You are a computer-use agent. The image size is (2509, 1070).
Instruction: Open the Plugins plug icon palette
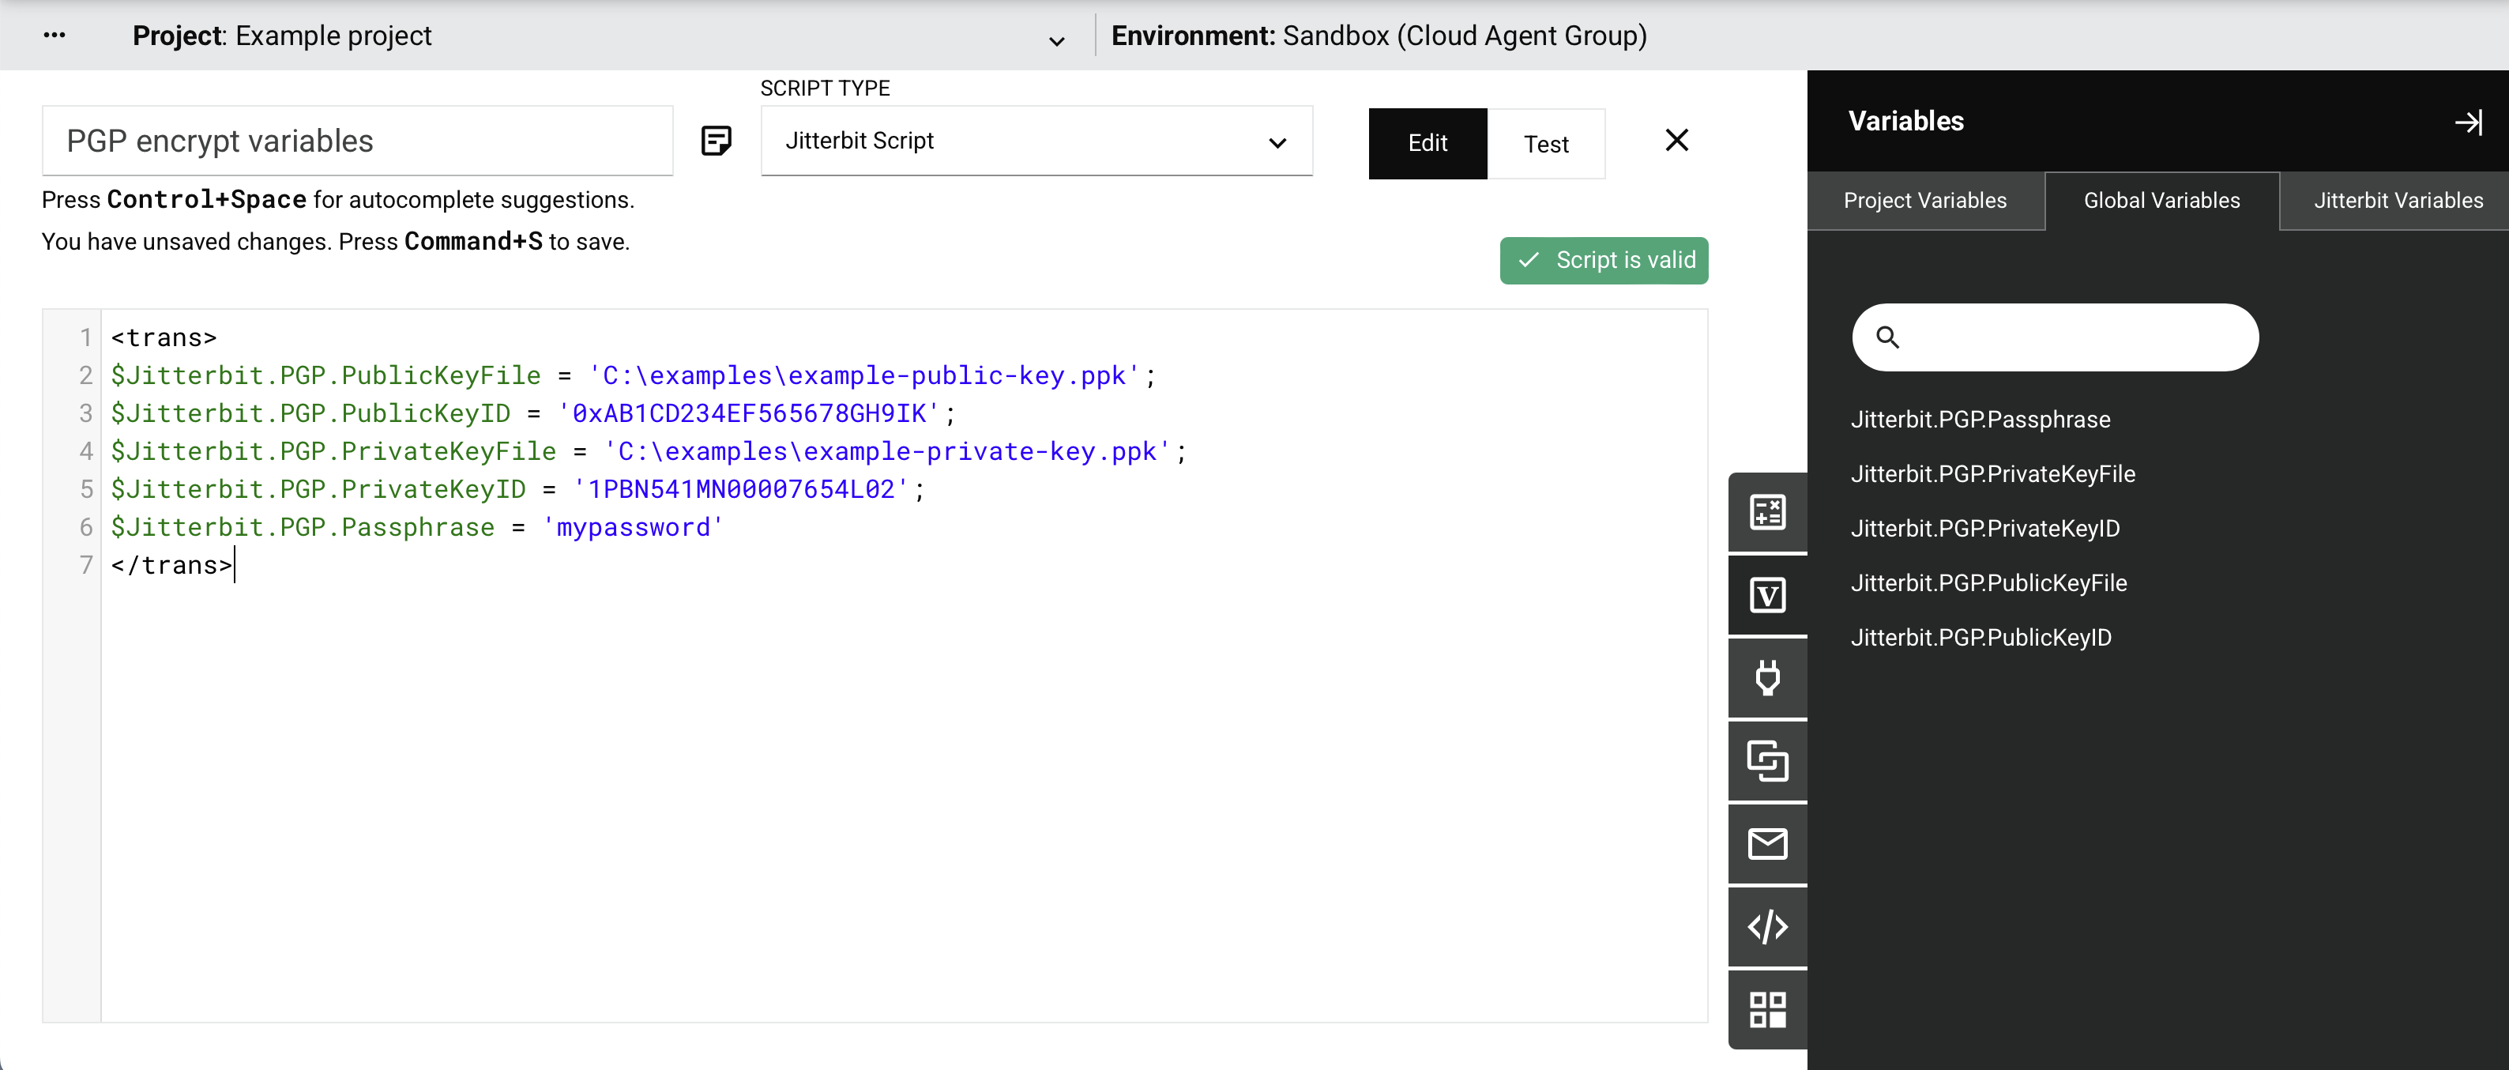coord(1767,678)
